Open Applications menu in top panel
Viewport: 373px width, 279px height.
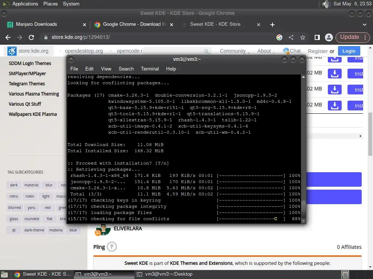pyautogui.click(x=25, y=4)
